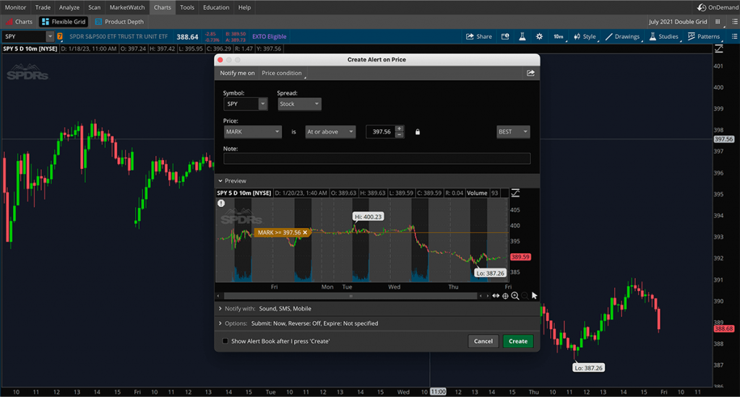Viewport: 740px width, 397px height.
Task: Click the pointer cursor tool in the preview
Action: [x=534, y=296]
